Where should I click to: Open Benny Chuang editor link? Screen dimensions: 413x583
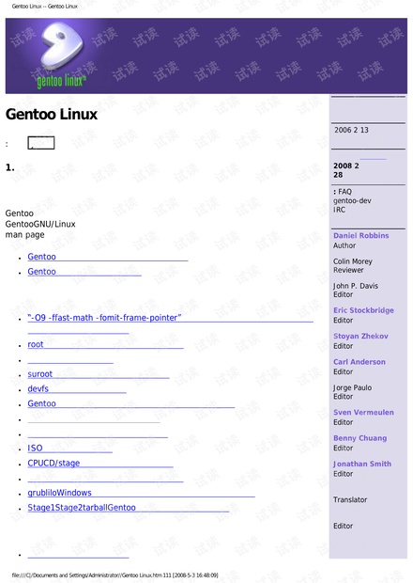[359, 438]
